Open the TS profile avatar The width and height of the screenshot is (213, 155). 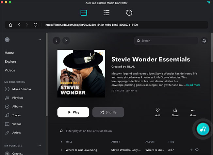click(7, 40)
